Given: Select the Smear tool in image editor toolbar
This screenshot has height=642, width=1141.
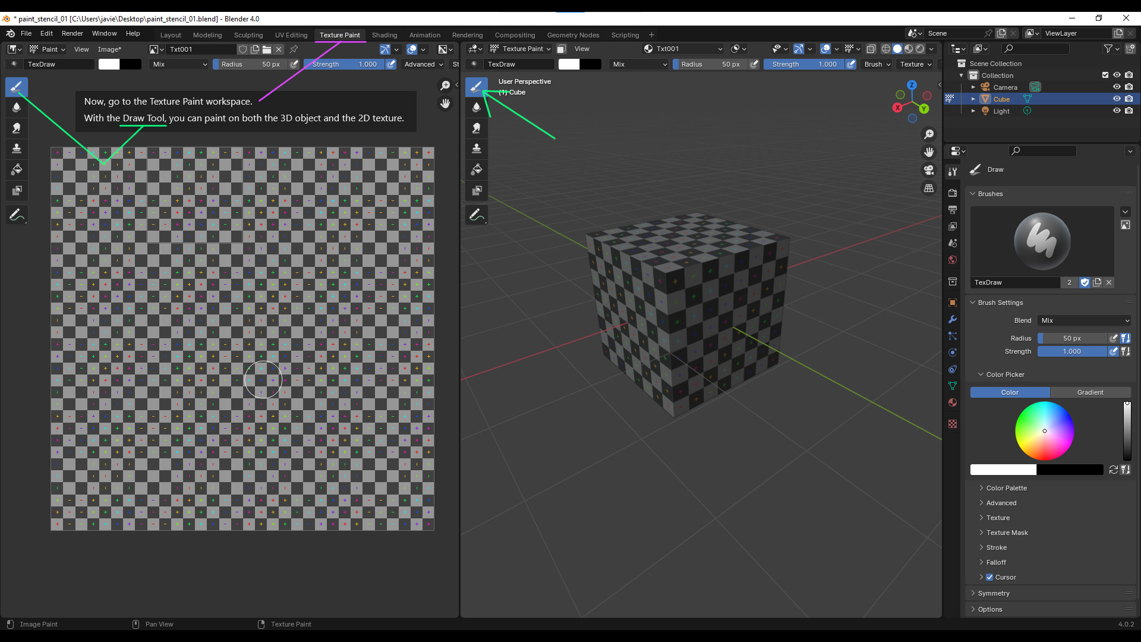Looking at the screenshot, I should 17,128.
